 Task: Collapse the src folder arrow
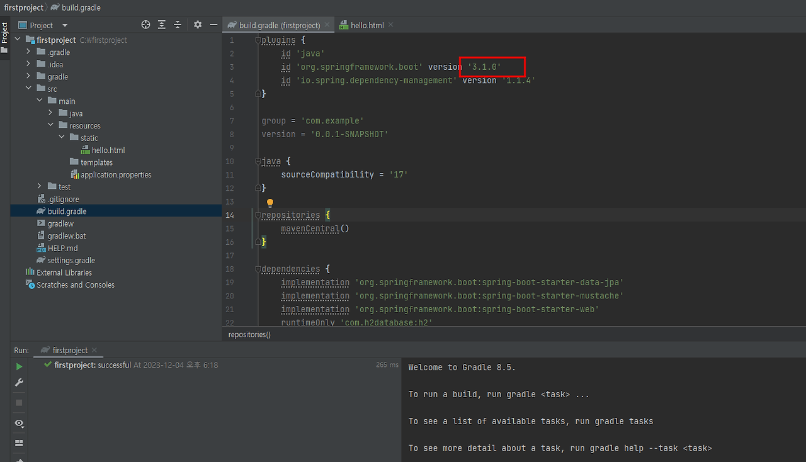pos(28,89)
